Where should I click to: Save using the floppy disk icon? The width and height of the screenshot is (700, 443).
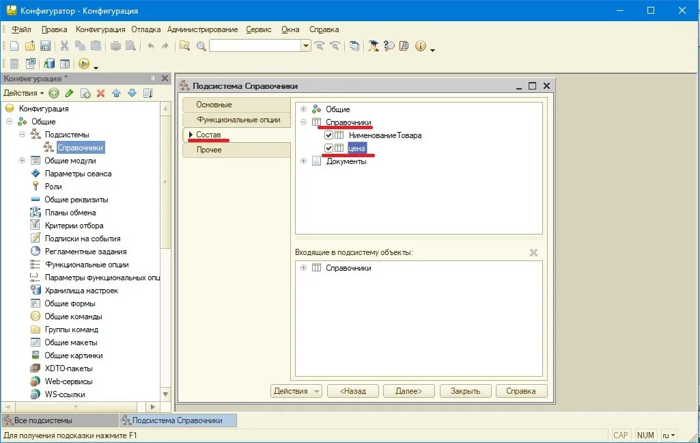tap(45, 46)
